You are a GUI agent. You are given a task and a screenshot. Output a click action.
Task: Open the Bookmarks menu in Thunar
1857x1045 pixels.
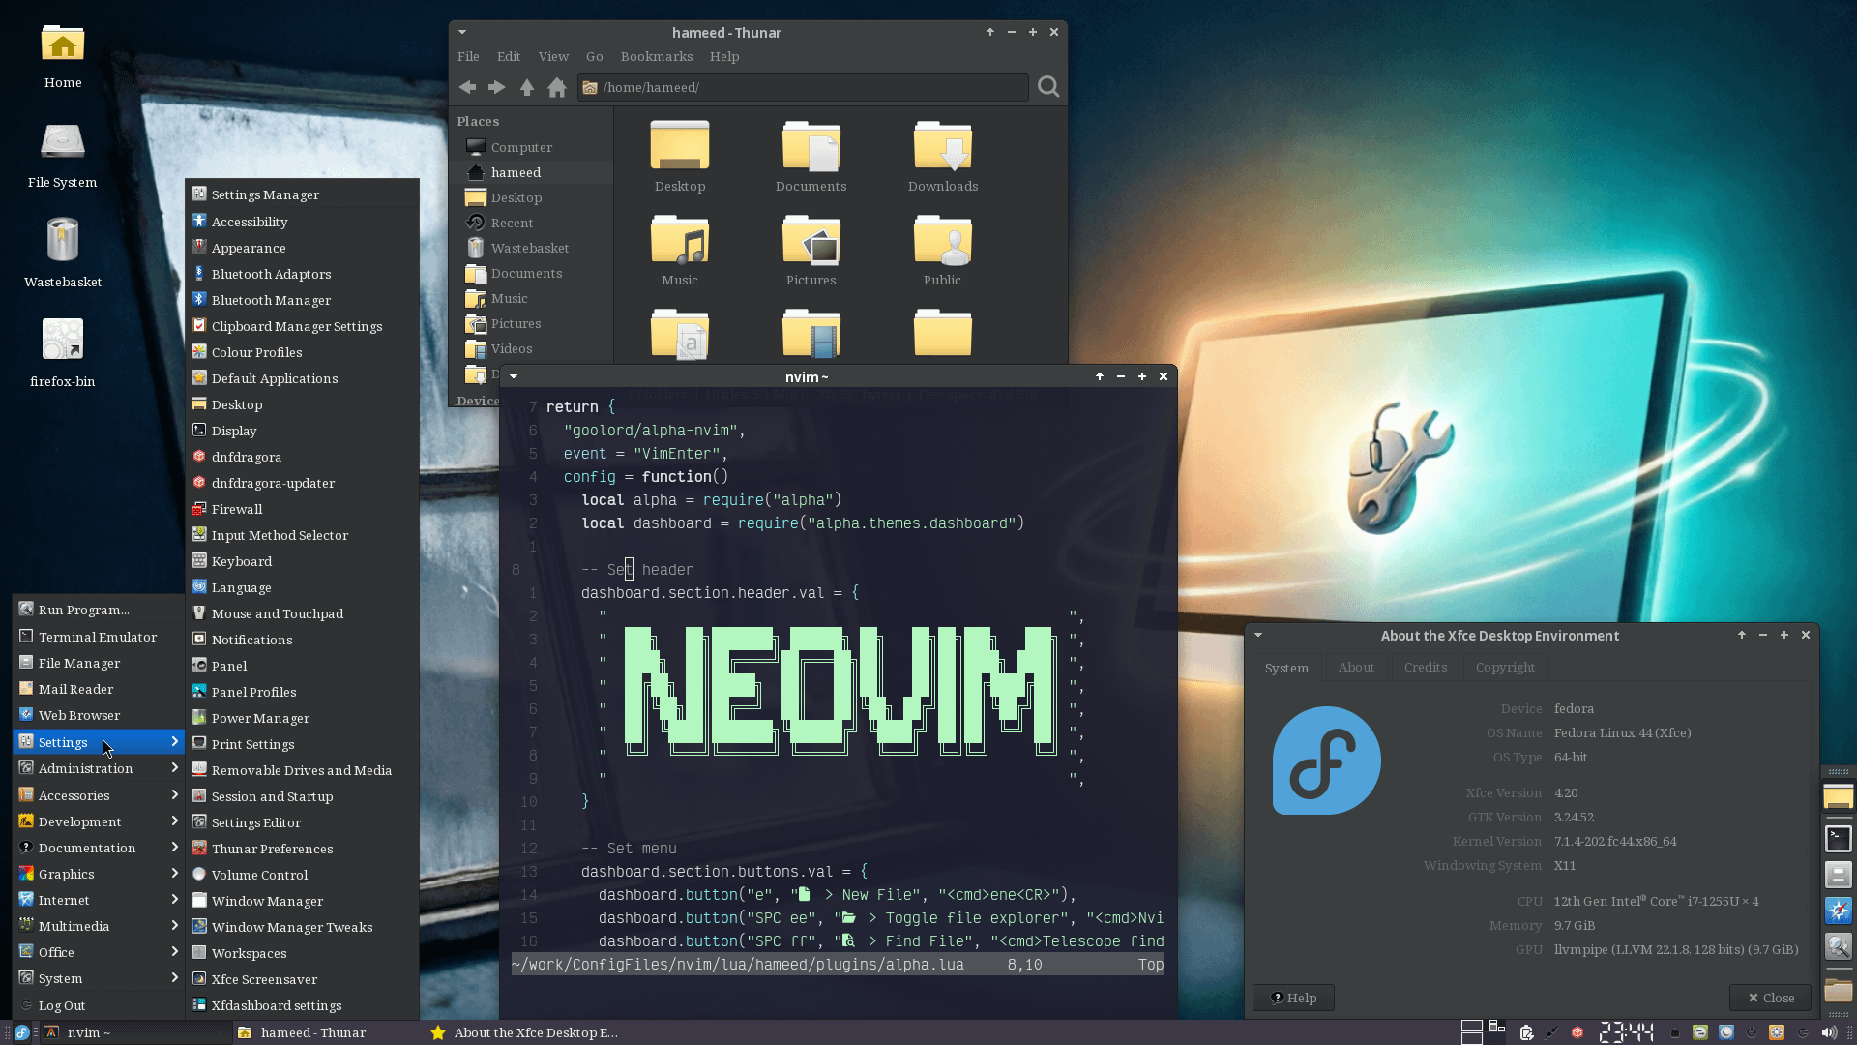657,57
